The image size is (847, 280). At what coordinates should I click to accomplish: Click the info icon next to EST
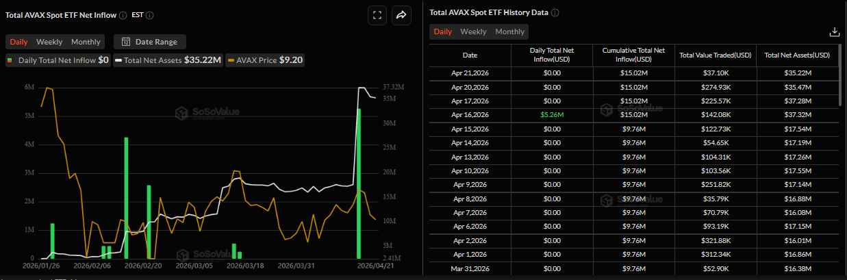tap(150, 15)
